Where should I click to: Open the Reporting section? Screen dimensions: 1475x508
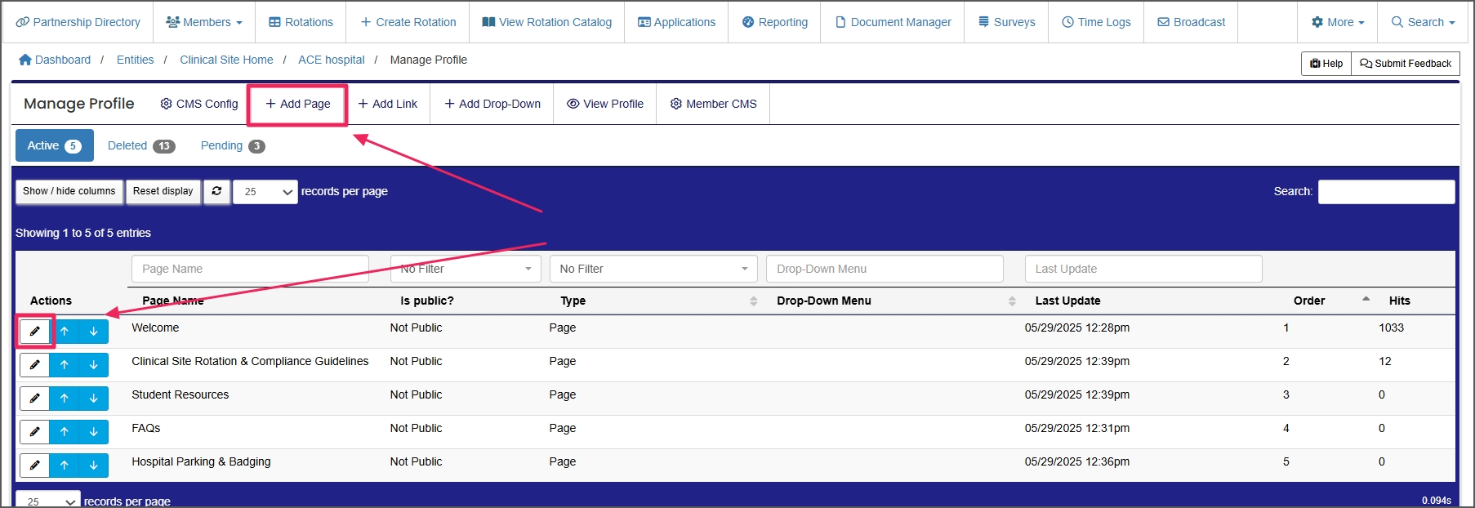click(775, 22)
